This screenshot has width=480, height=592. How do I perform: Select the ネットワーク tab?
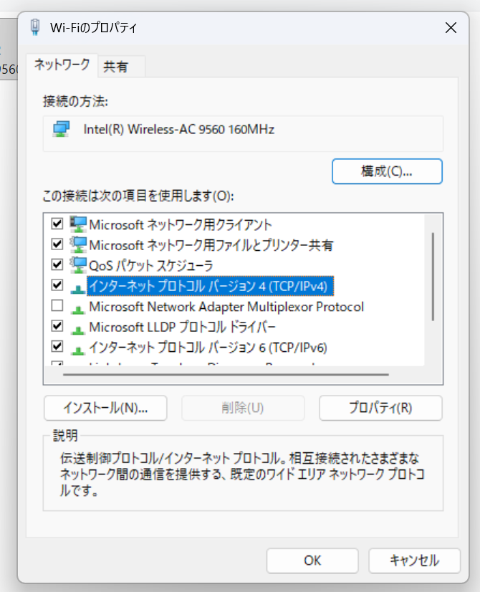pos(62,66)
